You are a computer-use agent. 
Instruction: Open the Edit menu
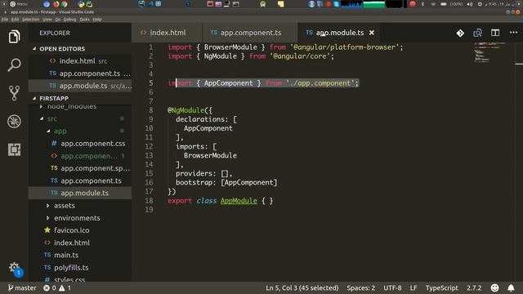click(15, 20)
